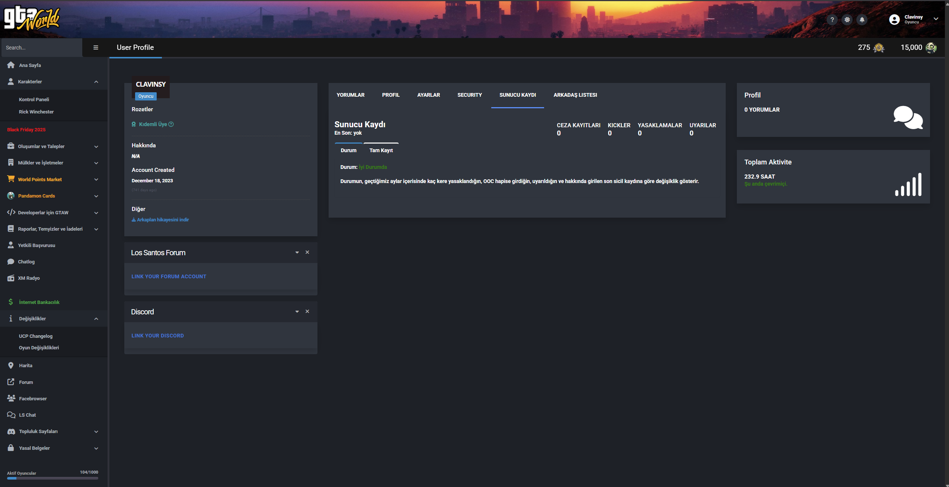
Task: Click the world points badge icon beside 275
Action: 879,48
